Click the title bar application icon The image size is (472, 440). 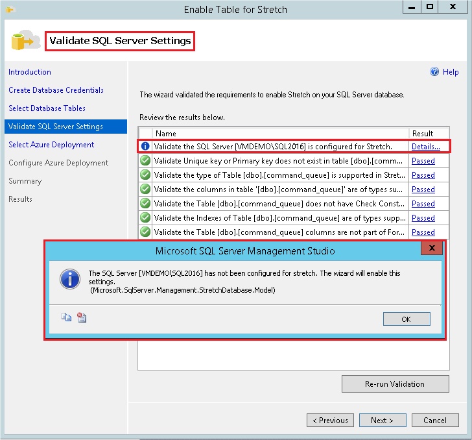point(9,10)
